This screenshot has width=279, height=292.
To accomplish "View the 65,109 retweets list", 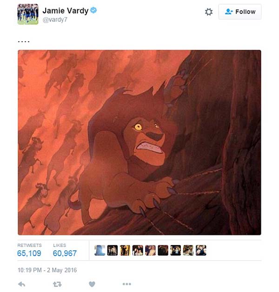I will coord(29,250).
